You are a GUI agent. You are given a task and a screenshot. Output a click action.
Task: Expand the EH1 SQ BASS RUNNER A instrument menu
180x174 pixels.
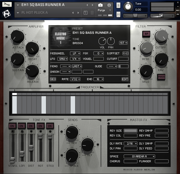pos(18,5)
